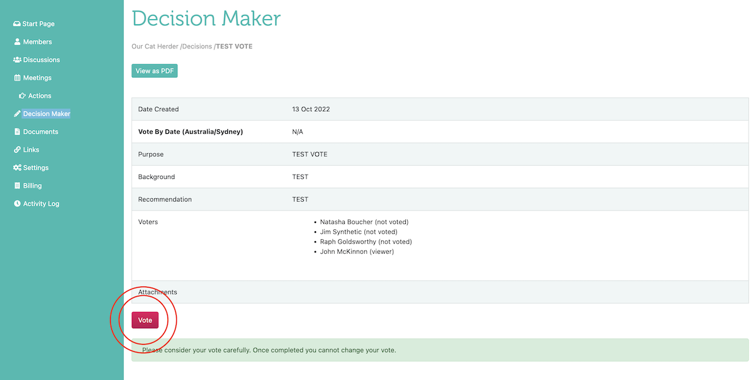
Task: Click the Decision Maker pencil icon
Action: tap(17, 114)
